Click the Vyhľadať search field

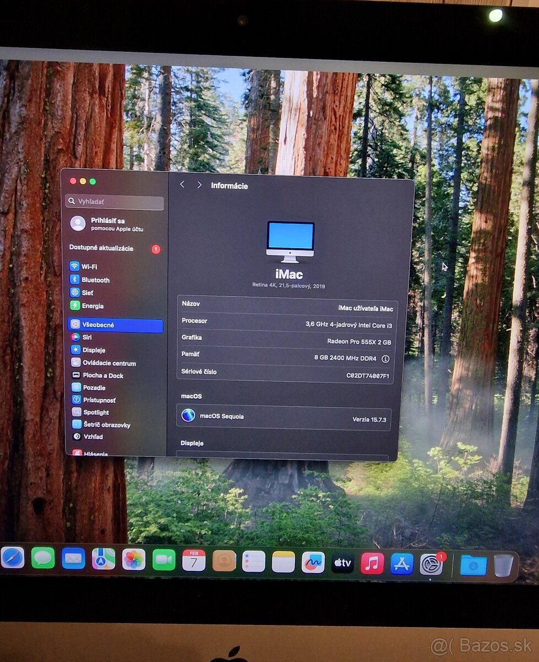click(x=114, y=202)
